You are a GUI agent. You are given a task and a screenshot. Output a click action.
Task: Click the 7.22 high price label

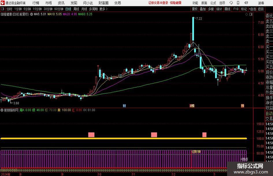click(199, 19)
